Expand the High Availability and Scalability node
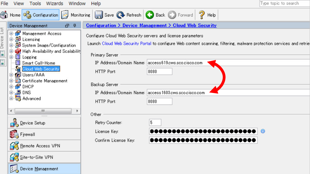Screen dimensions: 310x174 11,51
